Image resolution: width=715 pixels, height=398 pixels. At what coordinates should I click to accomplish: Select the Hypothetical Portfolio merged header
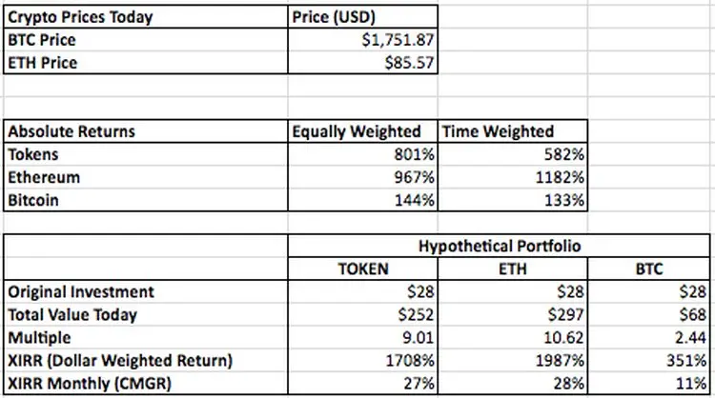499,246
